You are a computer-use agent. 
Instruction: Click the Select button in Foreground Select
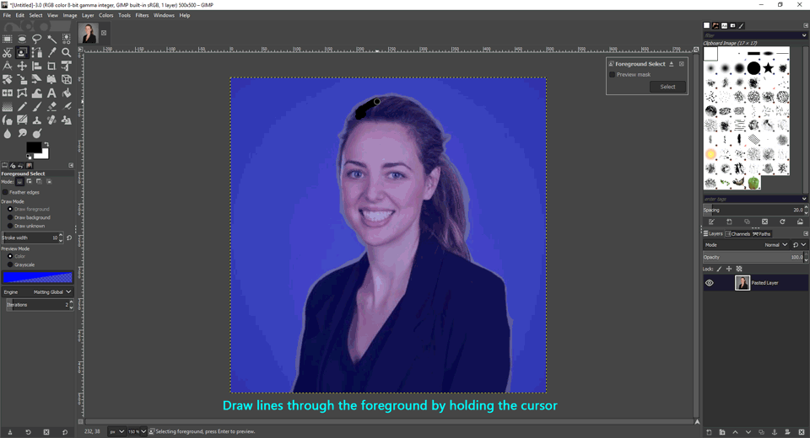coord(667,87)
